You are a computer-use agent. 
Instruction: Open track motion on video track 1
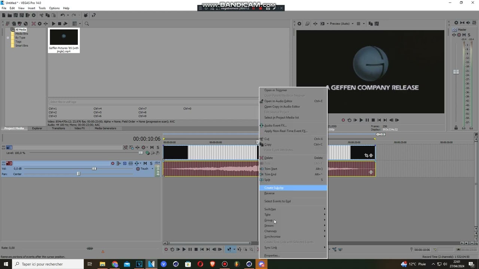click(131, 147)
